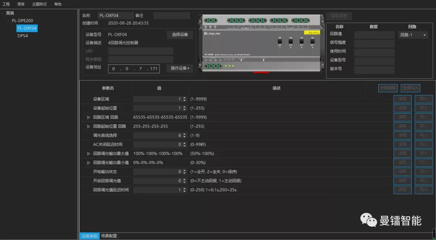Image resolution: width=436 pixels, height=240 pixels.
Task: Click the 全部读取 button
Action: point(388,88)
